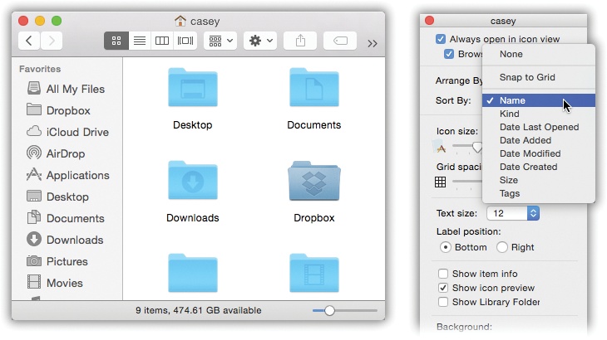Screen dimensions: 607x340
Task: Click the Edit Tags toolbar button
Action: pyautogui.click(x=340, y=41)
